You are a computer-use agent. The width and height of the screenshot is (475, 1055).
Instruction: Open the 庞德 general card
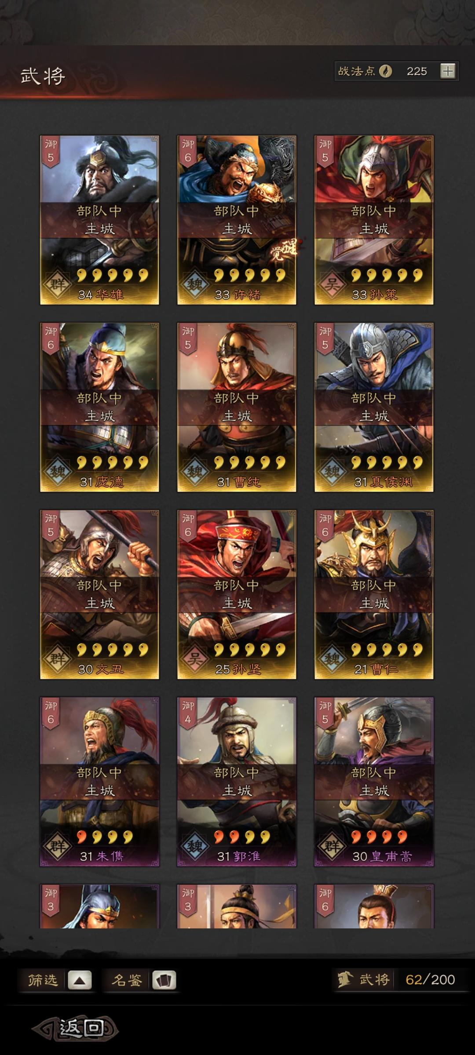99,407
